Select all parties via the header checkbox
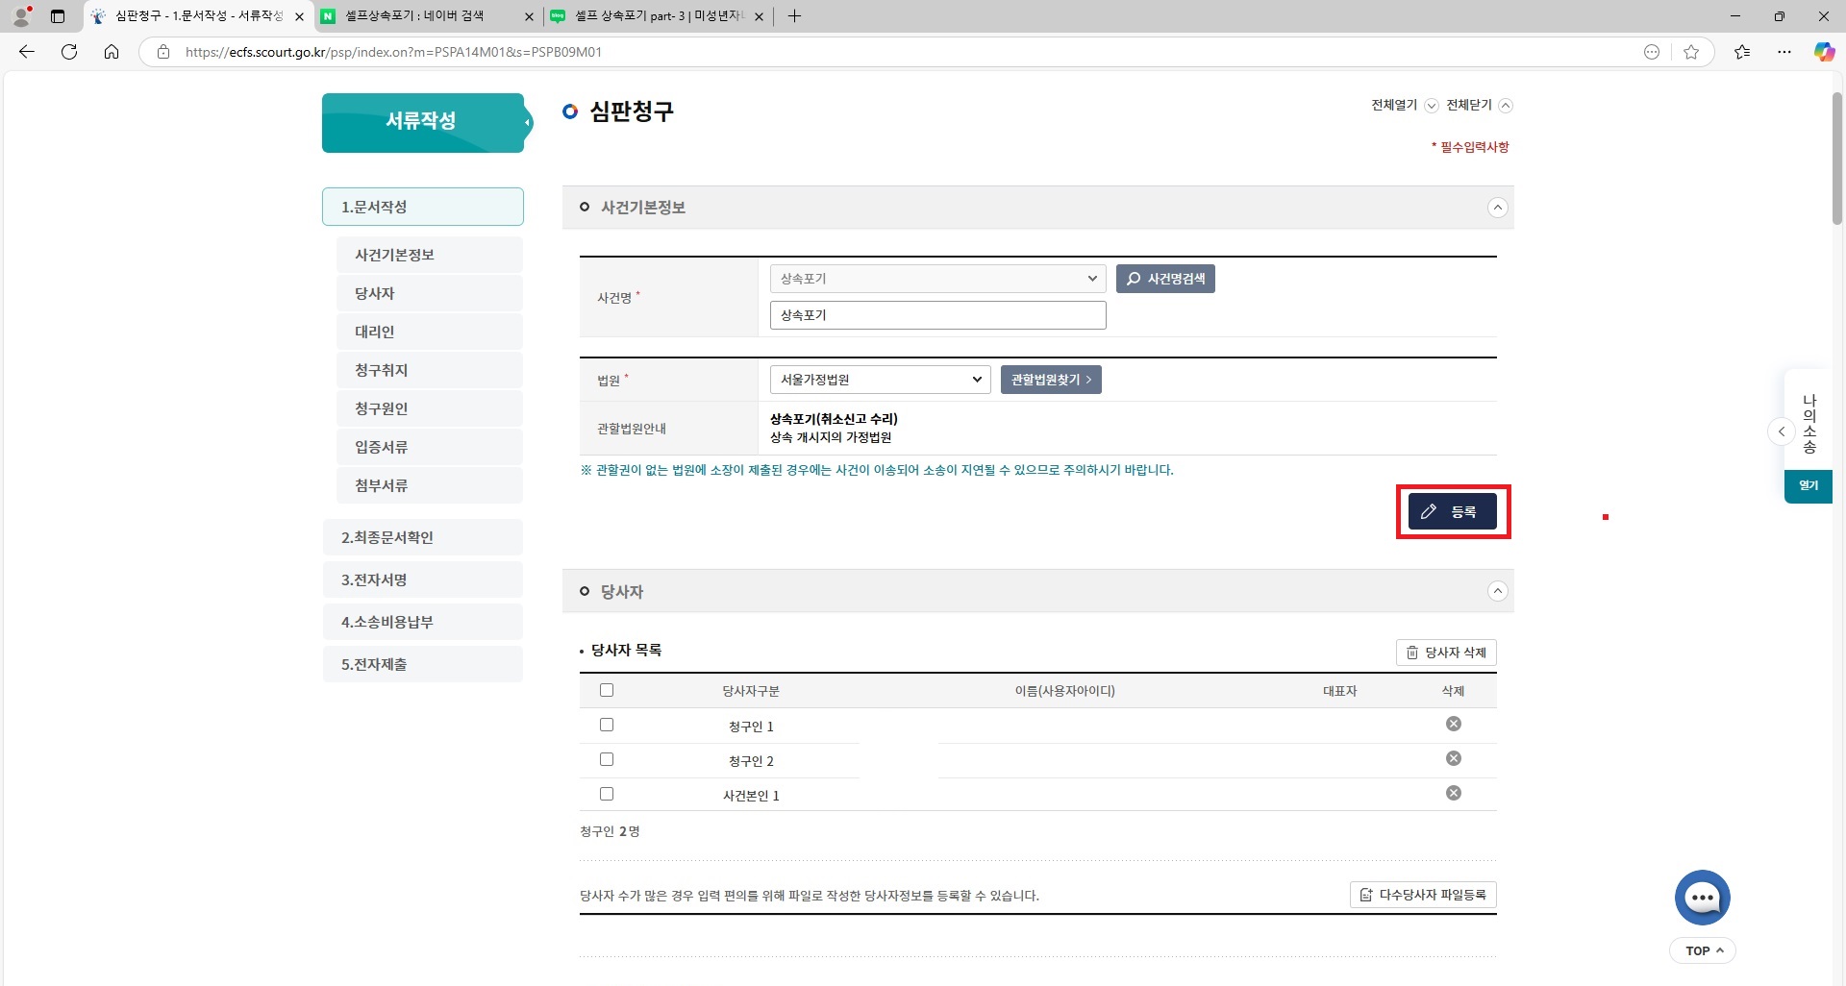Viewport: 1846px width, 986px height. click(x=607, y=689)
